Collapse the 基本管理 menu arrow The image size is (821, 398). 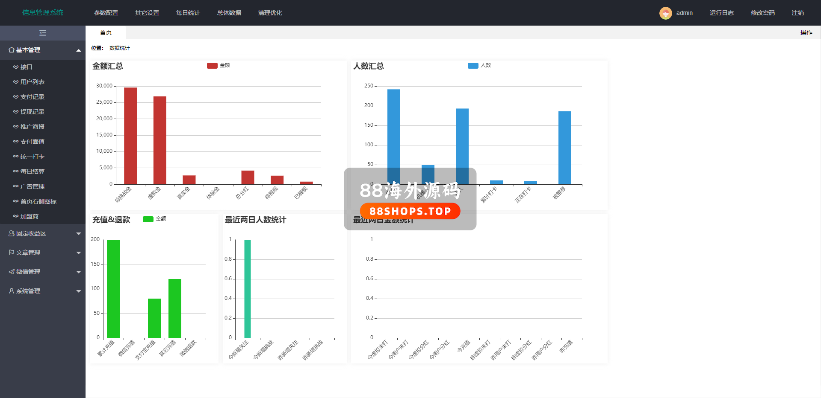point(79,50)
